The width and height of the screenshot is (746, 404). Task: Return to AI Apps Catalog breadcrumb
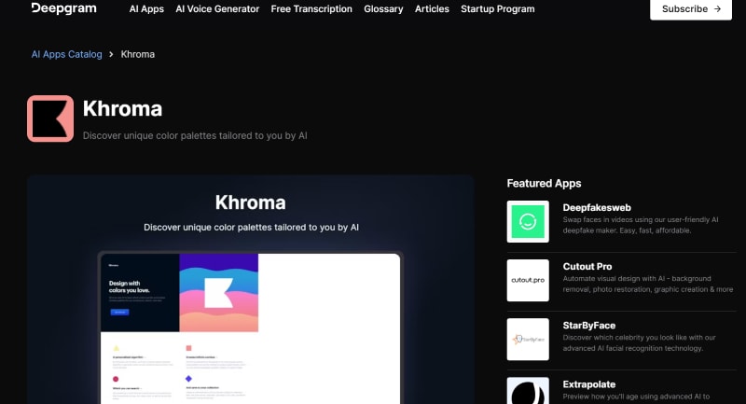(66, 54)
